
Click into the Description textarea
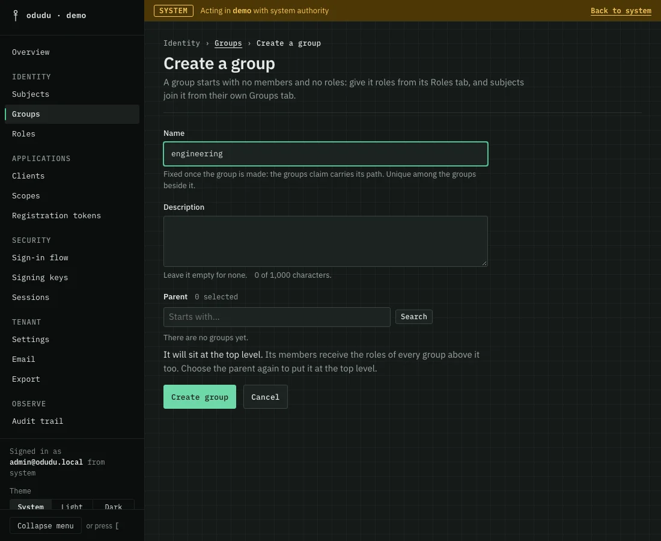[326, 241]
